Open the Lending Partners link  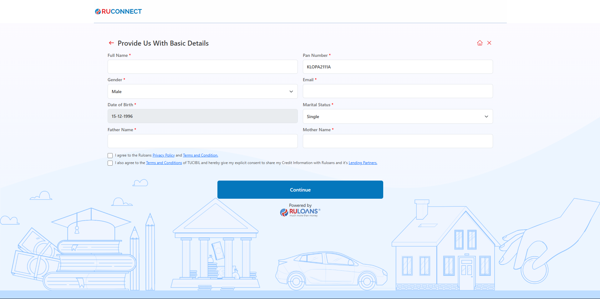pyautogui.click(x=363, y=163)
